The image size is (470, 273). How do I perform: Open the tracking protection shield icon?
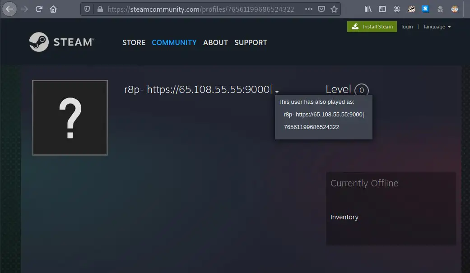coord(88,9)
